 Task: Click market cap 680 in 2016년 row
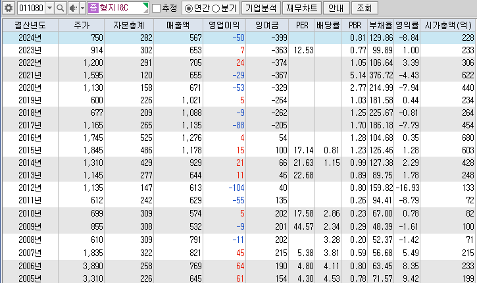pyautogui.click(x=468, y=138)
